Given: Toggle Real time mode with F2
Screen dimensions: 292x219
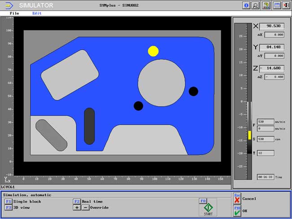Looking at the screenshot, I should pos(77,201).
